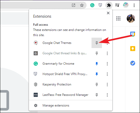Open Chrome's three-dot main menu
The image size is (140, 113).
pyautogui.click(x=134, y=5)
